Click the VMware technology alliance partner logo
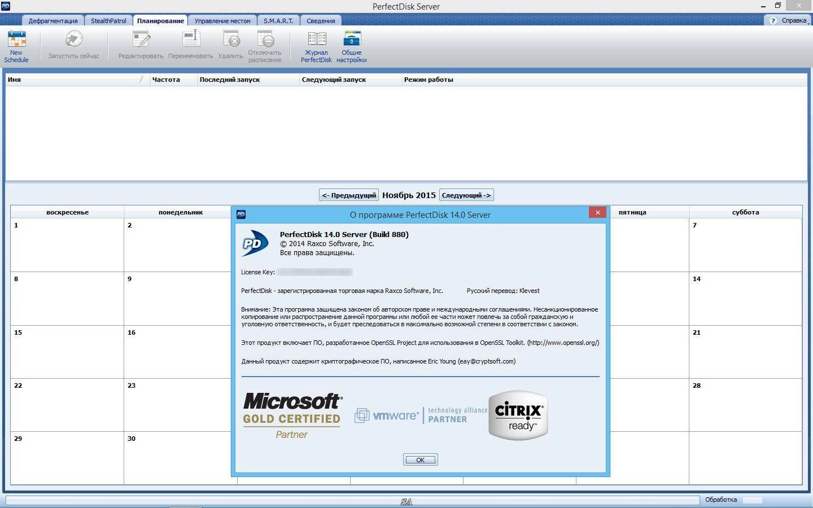 [421, 415]
